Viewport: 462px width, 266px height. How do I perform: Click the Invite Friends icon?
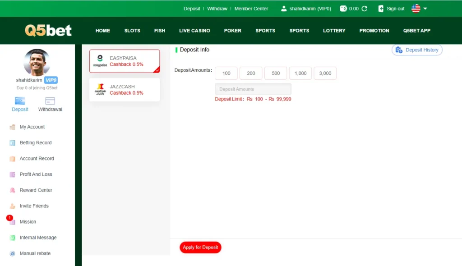[12, 206]
